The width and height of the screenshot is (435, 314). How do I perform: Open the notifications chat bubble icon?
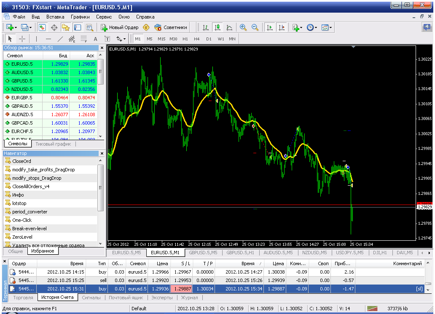(427, 27)
